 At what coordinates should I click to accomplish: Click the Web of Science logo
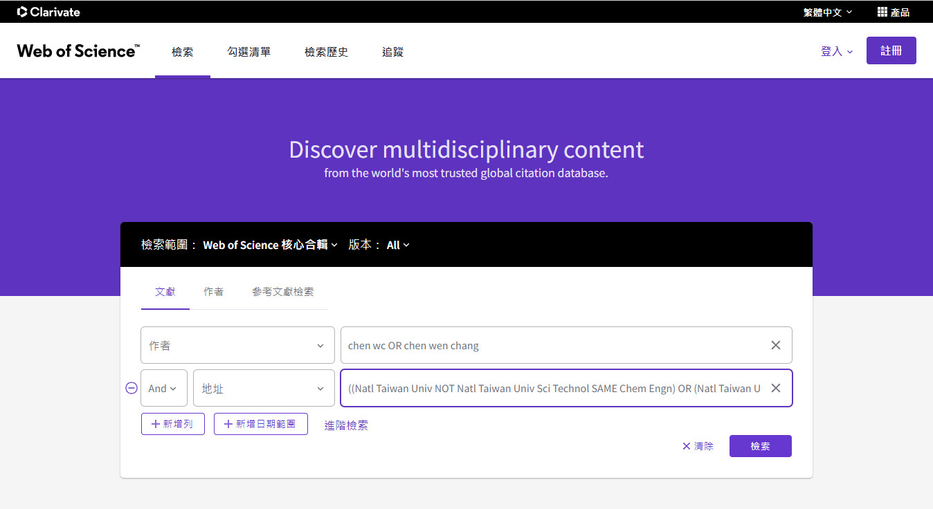[78, 50]
